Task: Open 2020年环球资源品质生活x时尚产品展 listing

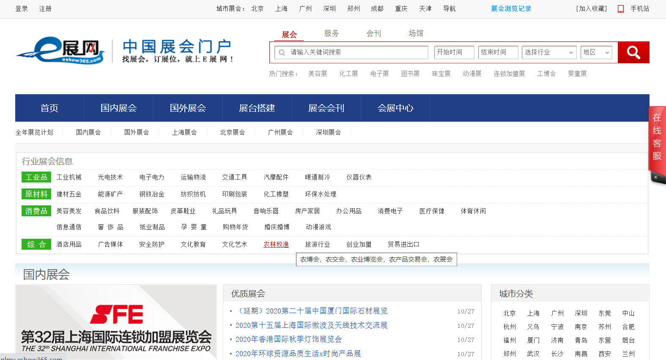Action: coord(298,354)
